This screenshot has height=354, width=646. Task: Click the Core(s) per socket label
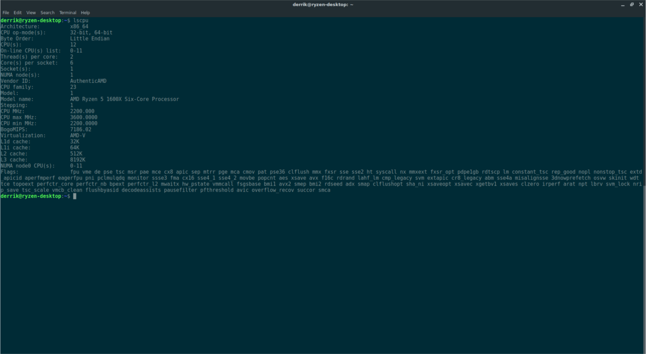(x=29, y=63)
